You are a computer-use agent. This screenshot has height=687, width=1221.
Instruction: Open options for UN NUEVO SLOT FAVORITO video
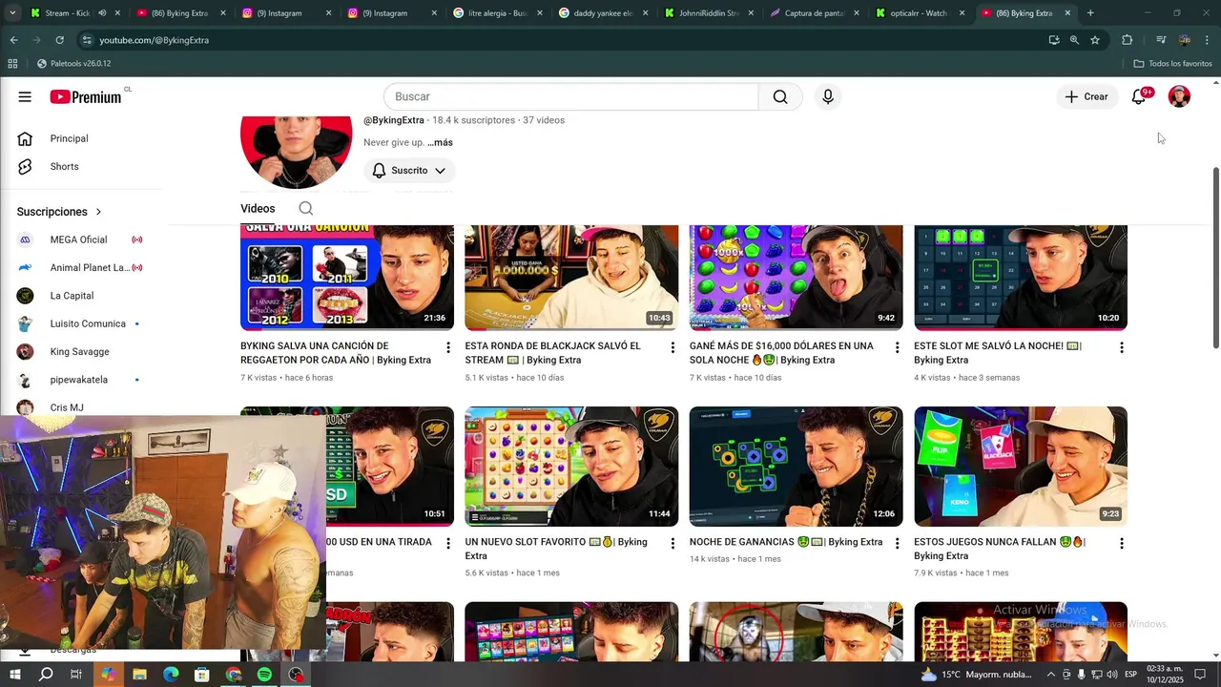tap(673, 543)
